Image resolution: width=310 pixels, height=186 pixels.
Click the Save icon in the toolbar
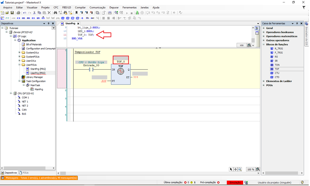[x=12, y=13]
